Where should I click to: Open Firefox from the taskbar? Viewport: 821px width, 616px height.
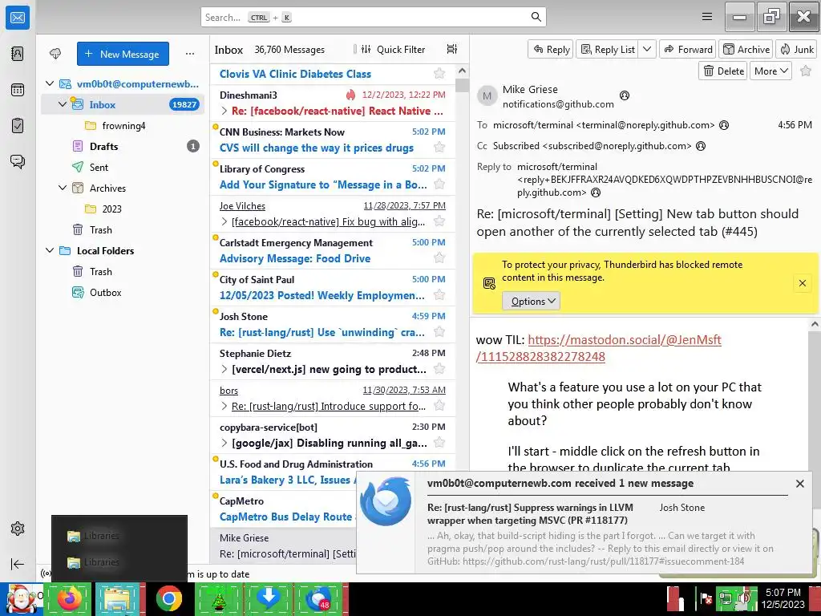[x=69, y=598]
